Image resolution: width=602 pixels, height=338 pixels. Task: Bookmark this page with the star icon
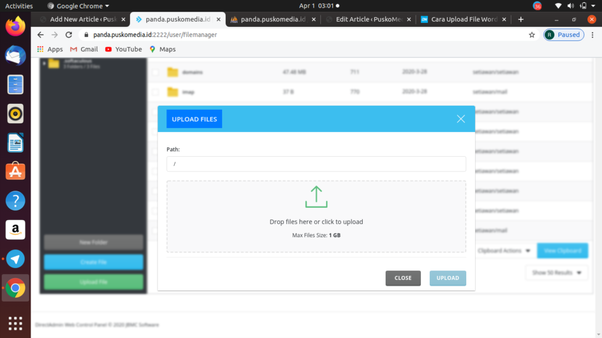(531, 35)
